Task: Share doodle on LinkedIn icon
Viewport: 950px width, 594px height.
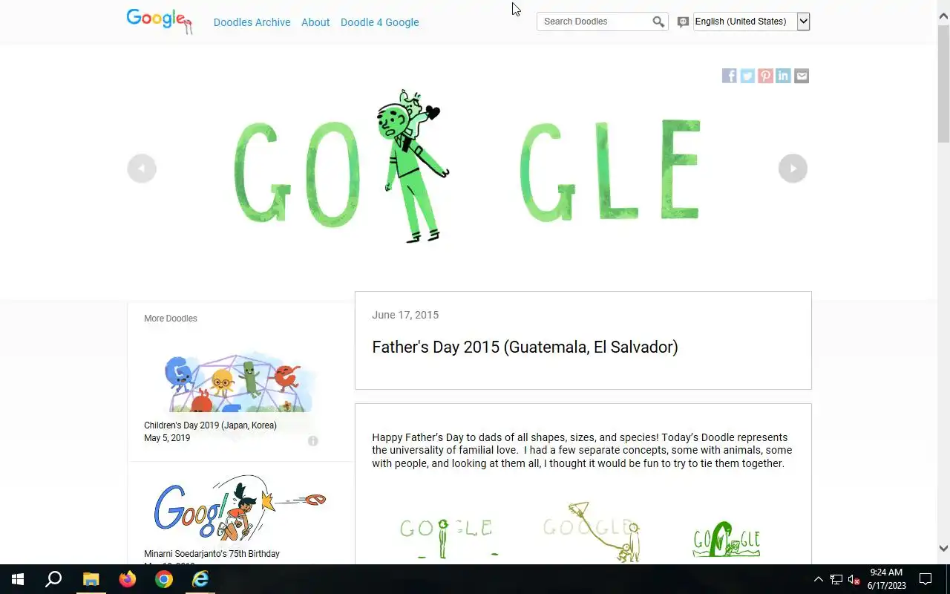Action: coord(783,76)
